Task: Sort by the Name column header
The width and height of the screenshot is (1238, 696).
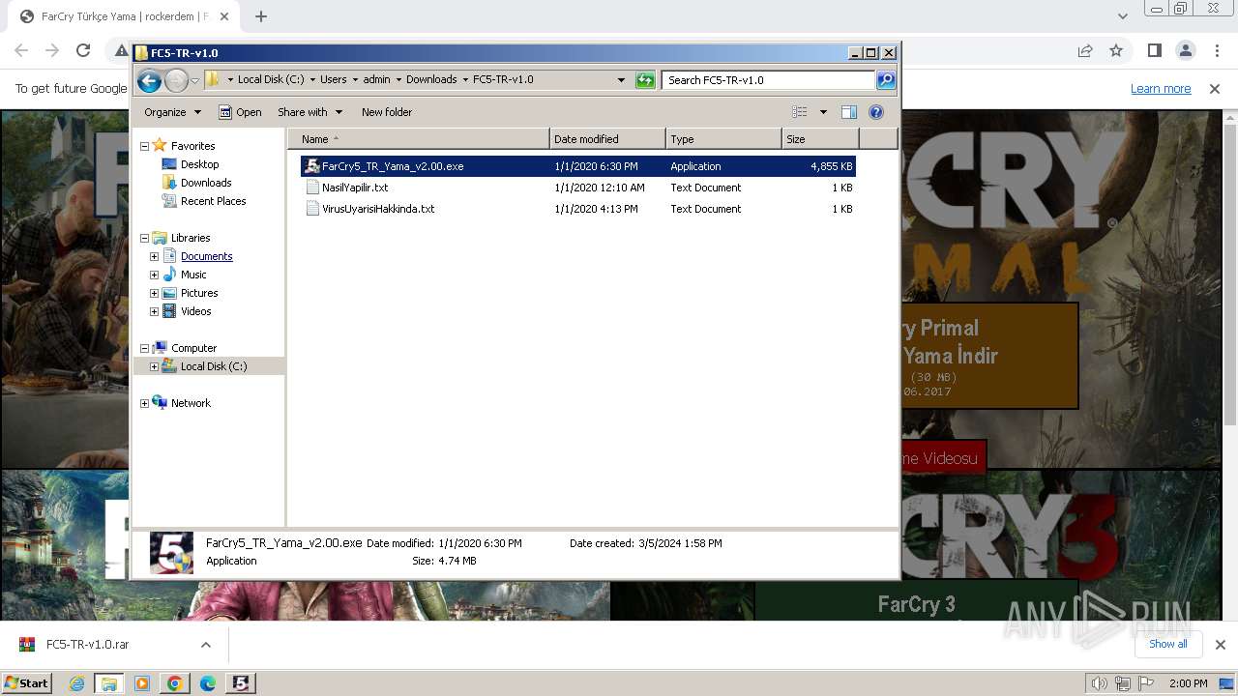Action: [x=419, y=139]
